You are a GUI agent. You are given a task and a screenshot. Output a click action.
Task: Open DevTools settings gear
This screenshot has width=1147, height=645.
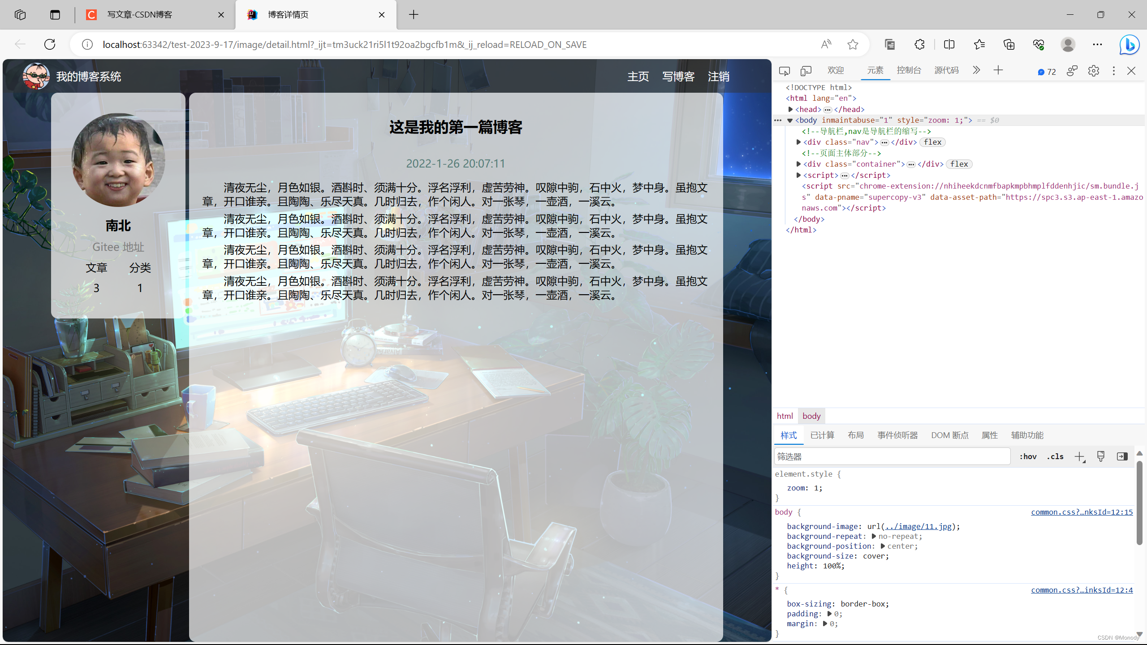point(1094,71)
